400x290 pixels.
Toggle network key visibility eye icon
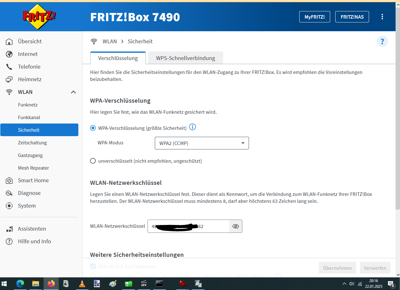click(x=236, y=226)
